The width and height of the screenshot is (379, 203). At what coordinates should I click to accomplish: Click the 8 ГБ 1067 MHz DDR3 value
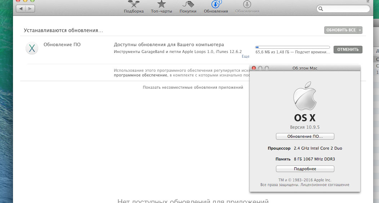pyautogui.click(x=314, y=159)
